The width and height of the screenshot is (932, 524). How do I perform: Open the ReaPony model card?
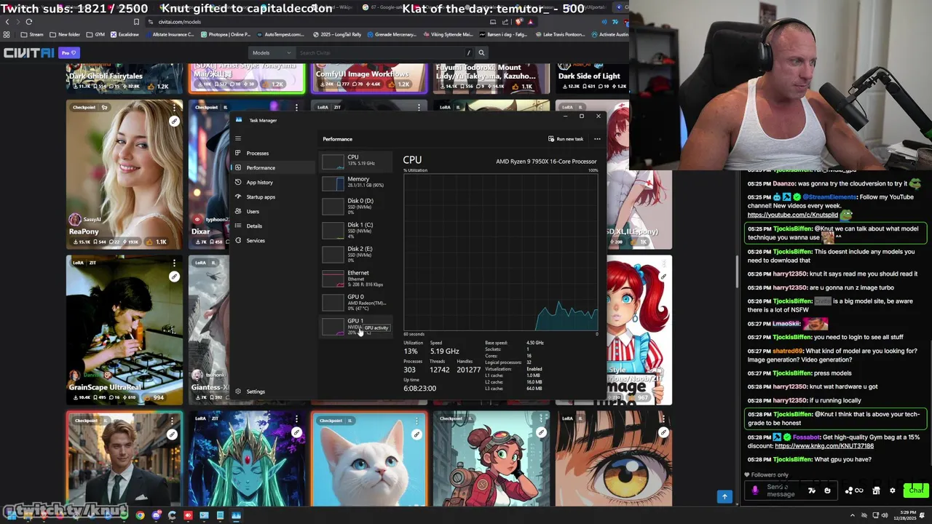[x=124, y=175]
